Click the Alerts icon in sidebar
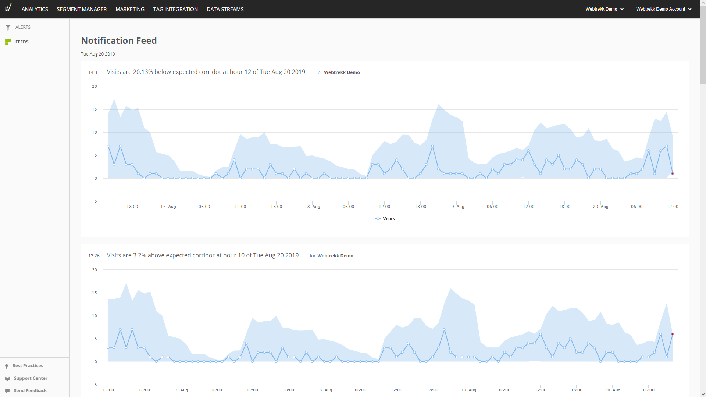Screen dimensions: 706x397 pyautogui.click(x=8, y=27)
